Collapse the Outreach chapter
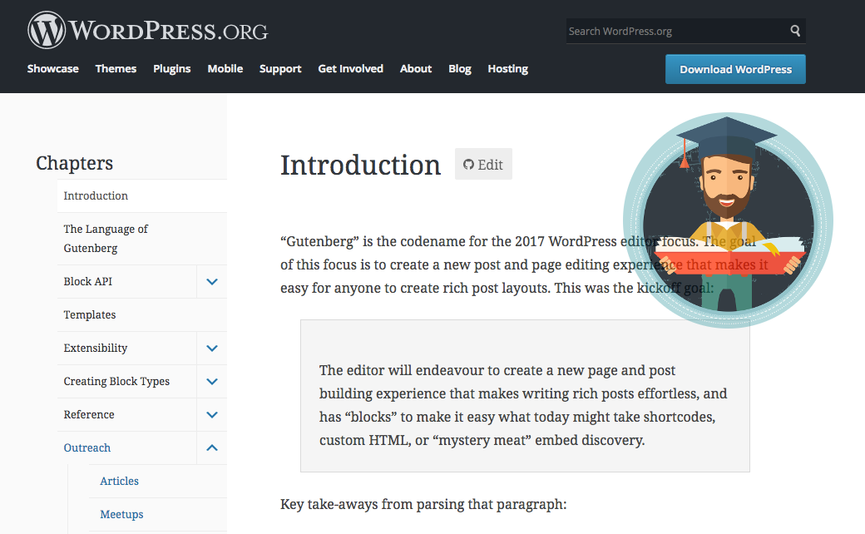865x534 pixels. point(212,448)
